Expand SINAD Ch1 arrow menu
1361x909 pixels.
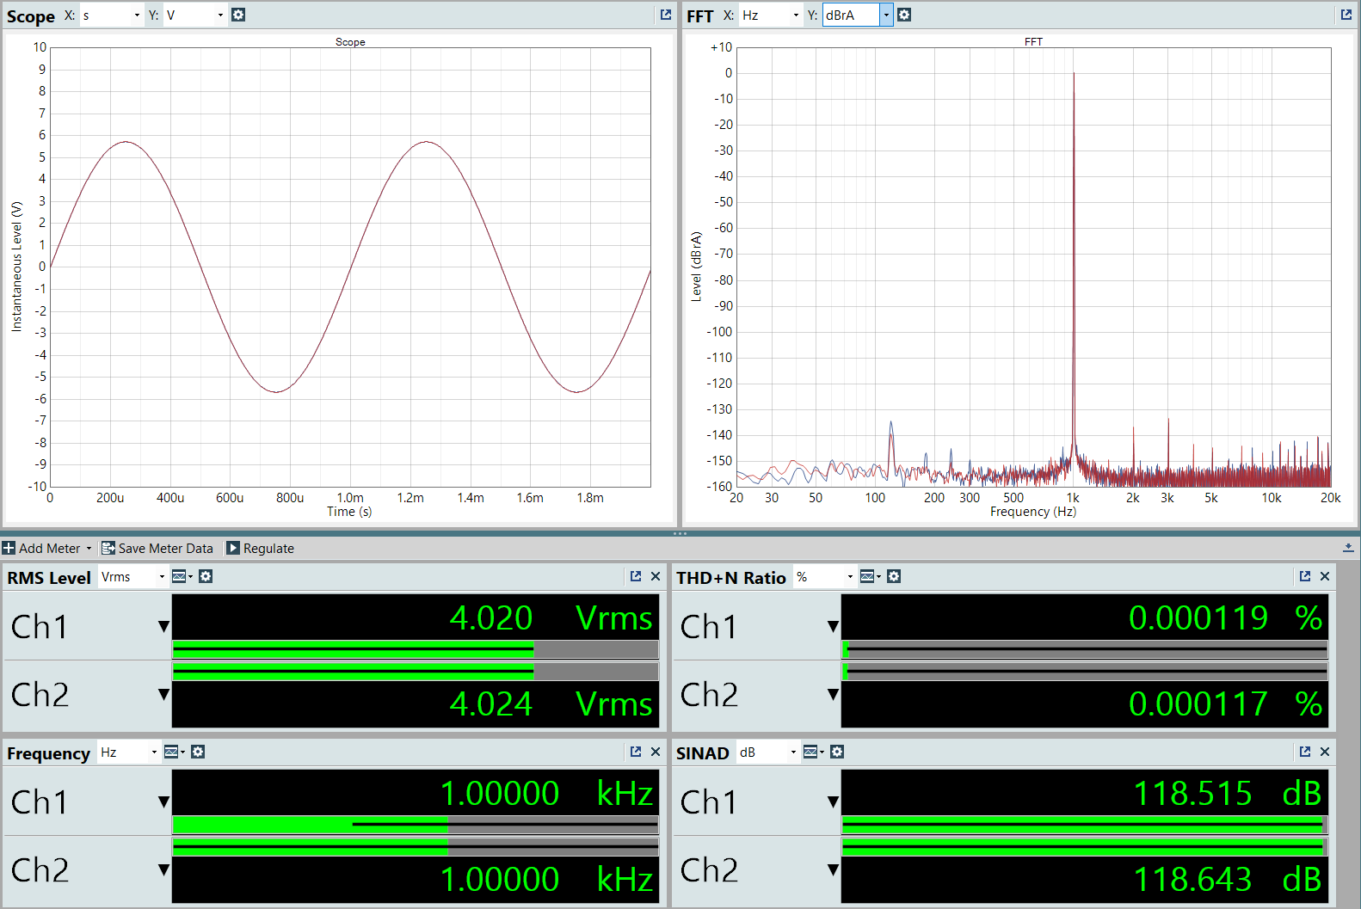point(833,802)
